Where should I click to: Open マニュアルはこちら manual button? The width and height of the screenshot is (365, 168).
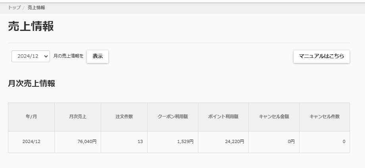pyautogui.click(x=321, y=56)
